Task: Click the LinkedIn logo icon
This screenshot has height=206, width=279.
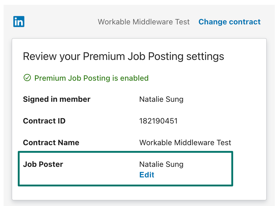Action: [19, 21]
